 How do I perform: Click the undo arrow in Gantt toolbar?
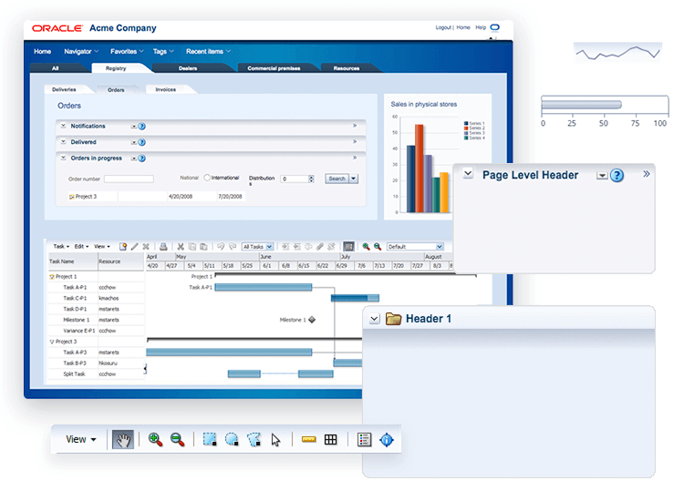tap(221, 247)
